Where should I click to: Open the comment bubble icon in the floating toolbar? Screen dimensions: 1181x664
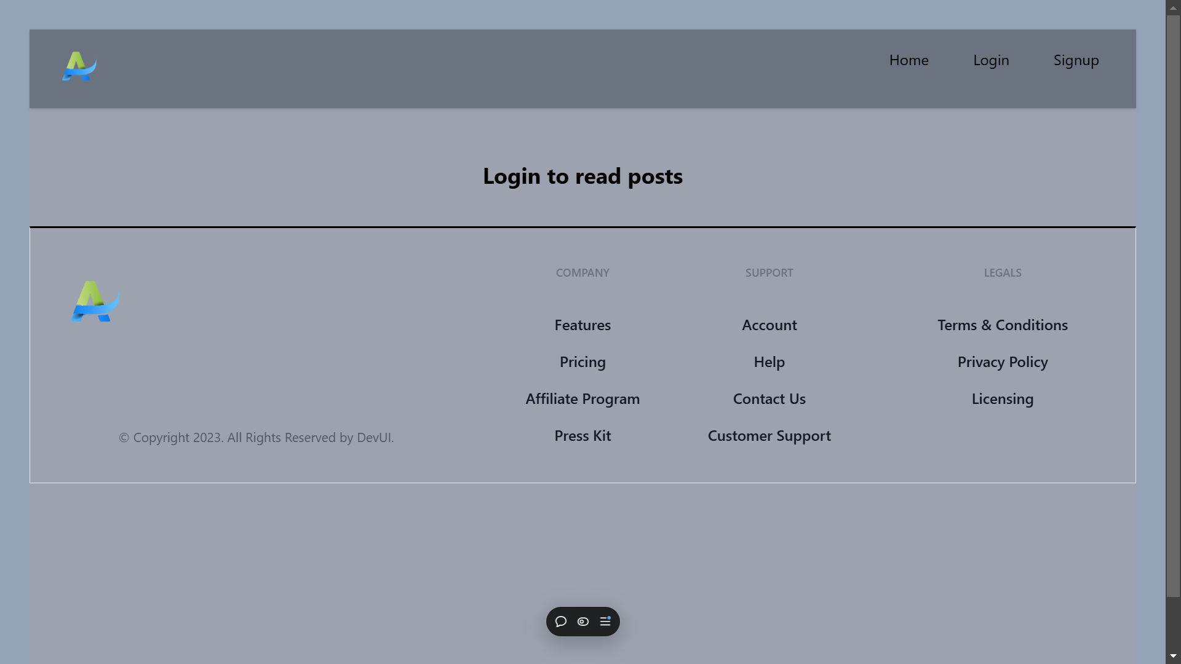coord(561,622)
